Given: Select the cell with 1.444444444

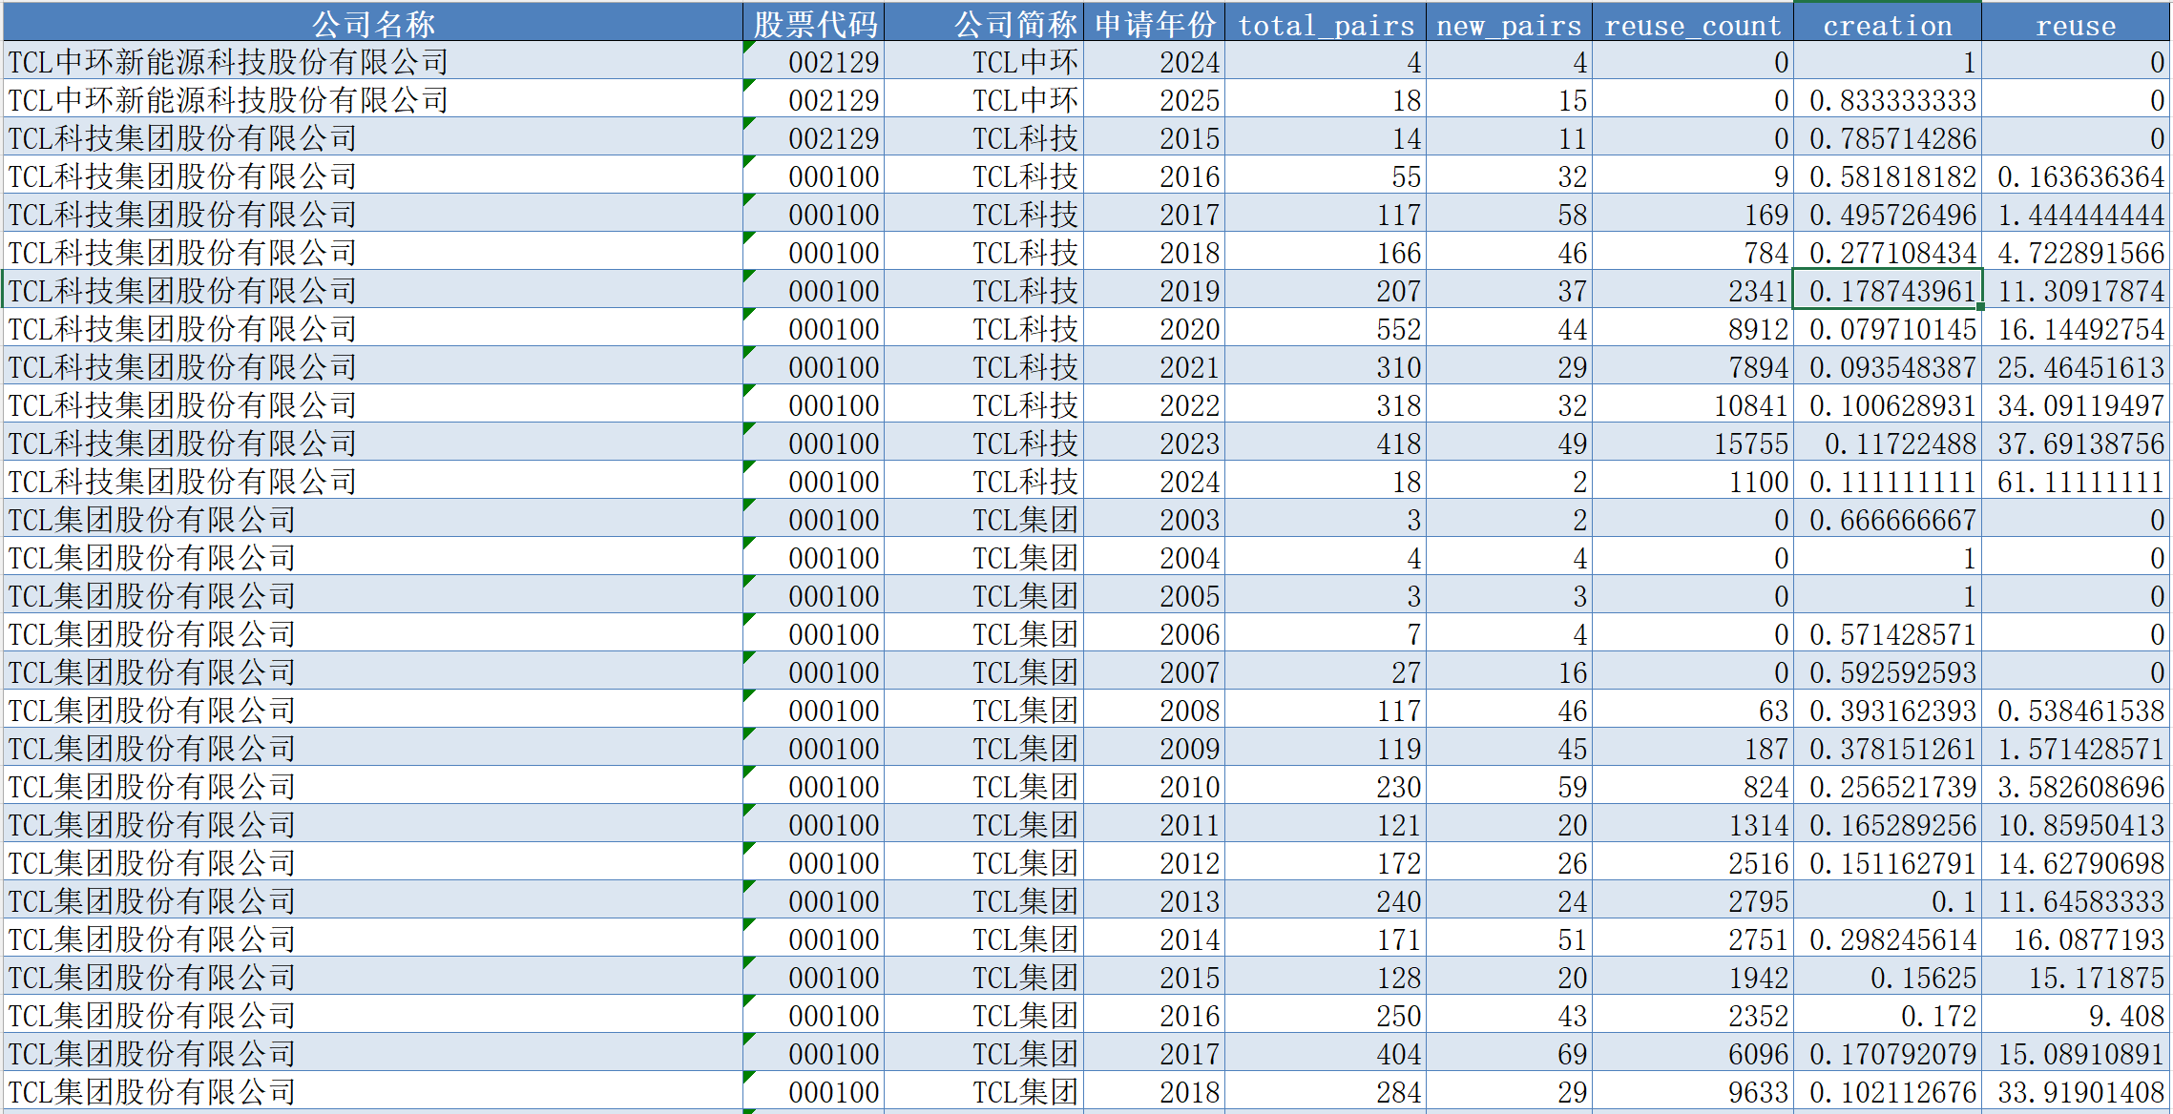Looking at the screenshot, I should (2076, 214).
